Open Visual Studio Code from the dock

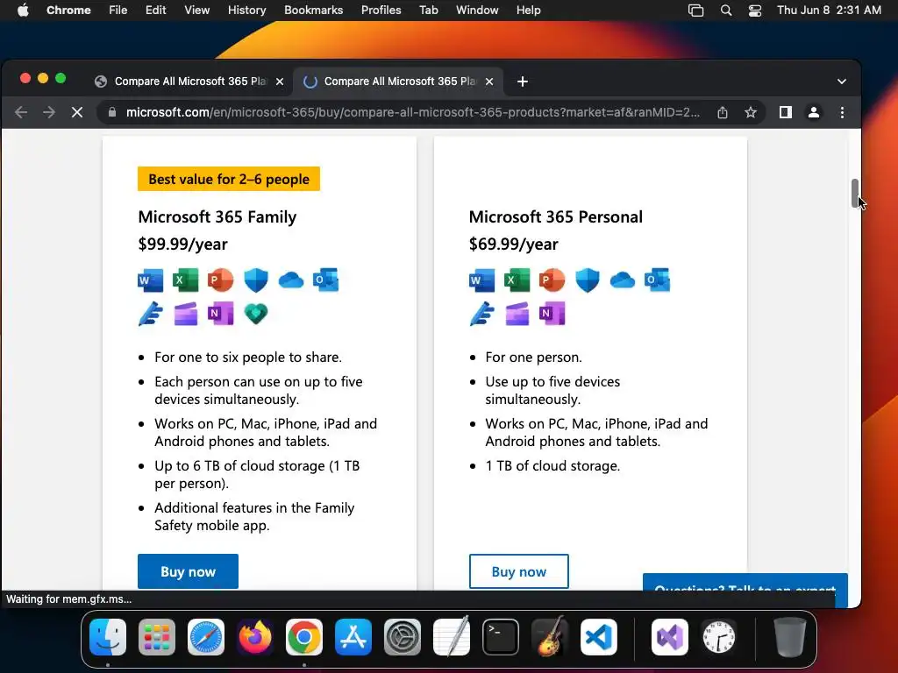[598, 637]
